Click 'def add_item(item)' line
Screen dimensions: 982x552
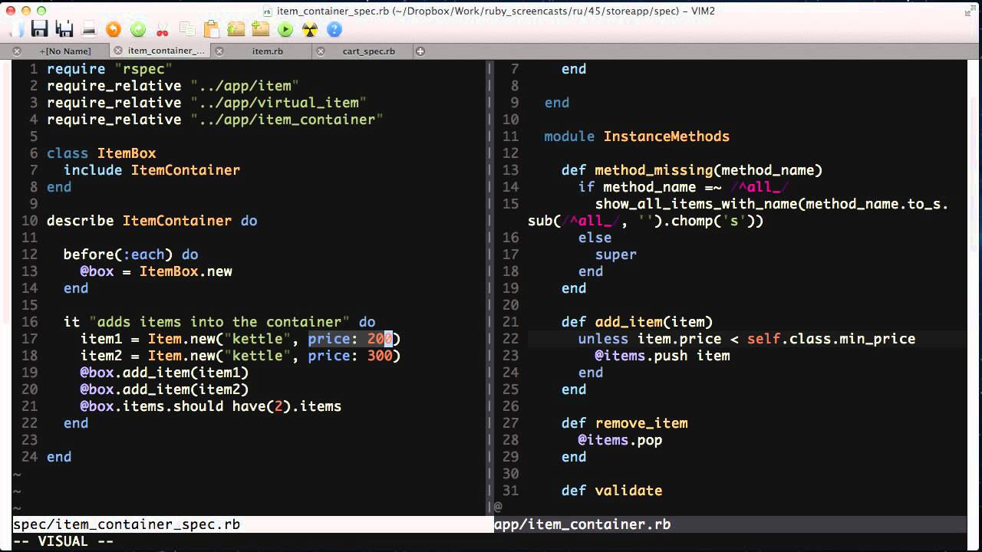pyautogui.click(x=638, y=322)
